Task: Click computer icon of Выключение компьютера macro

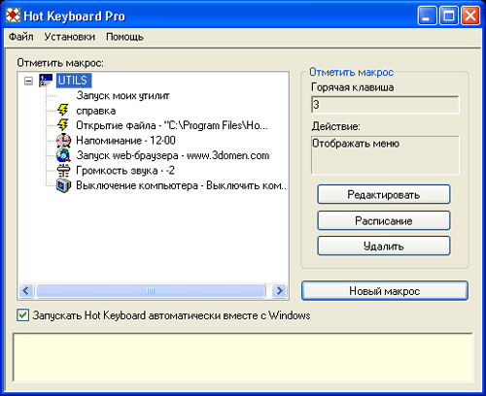Action: pos(63,185)
